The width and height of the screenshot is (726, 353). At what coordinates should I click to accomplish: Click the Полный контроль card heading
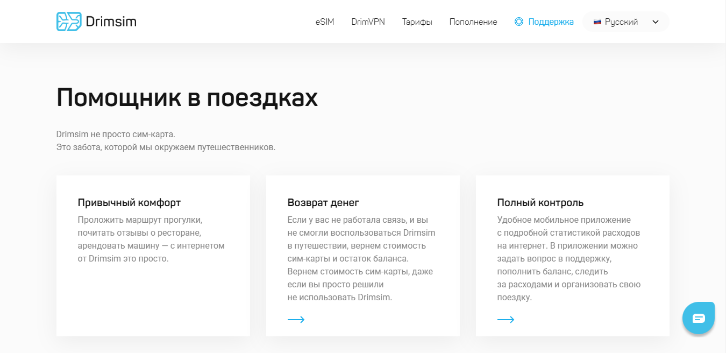click(540, 203)
